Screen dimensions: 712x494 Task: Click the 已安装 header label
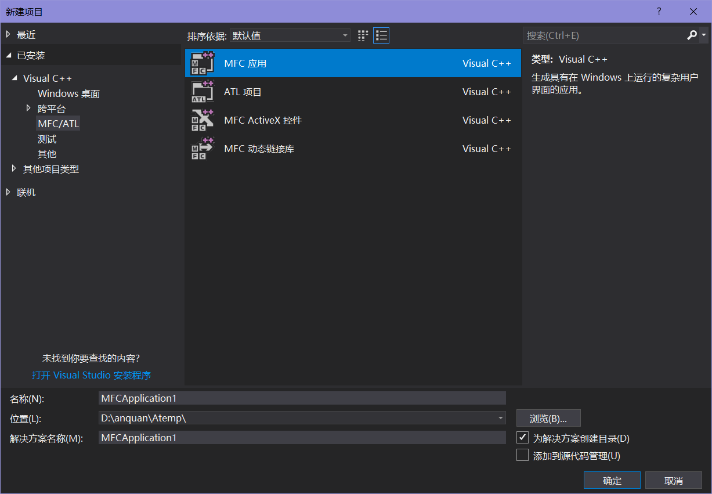click(31, 55)
